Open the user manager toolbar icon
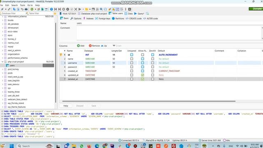This screenshot has height=148, width=263. click(x=39, y=9)
